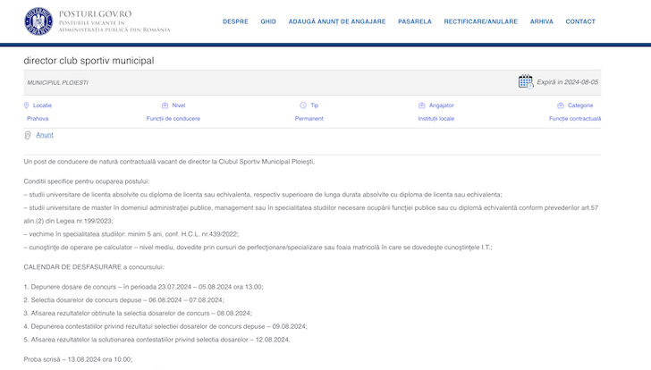Go to Adaugă anunț de angajare
Viewport: 651px width, 370px height.
click(x=337, y=21)
